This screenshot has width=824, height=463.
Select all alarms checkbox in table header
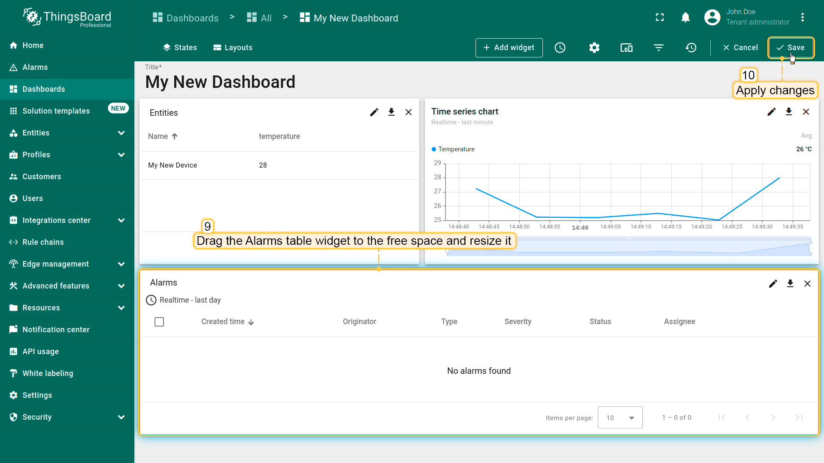159,322
